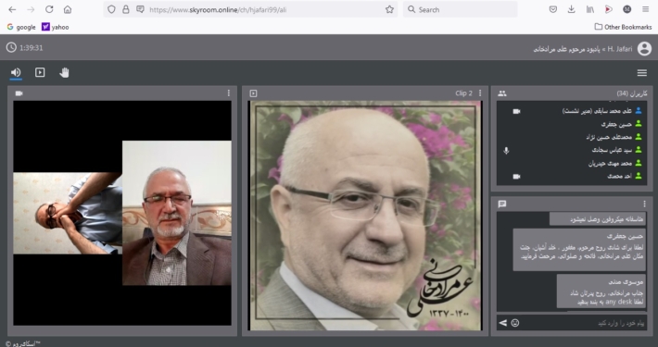Raise hand using the hand icon

coord(64,72)
